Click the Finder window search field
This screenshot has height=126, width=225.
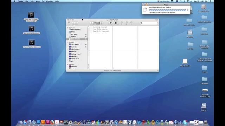click(149, 23)
